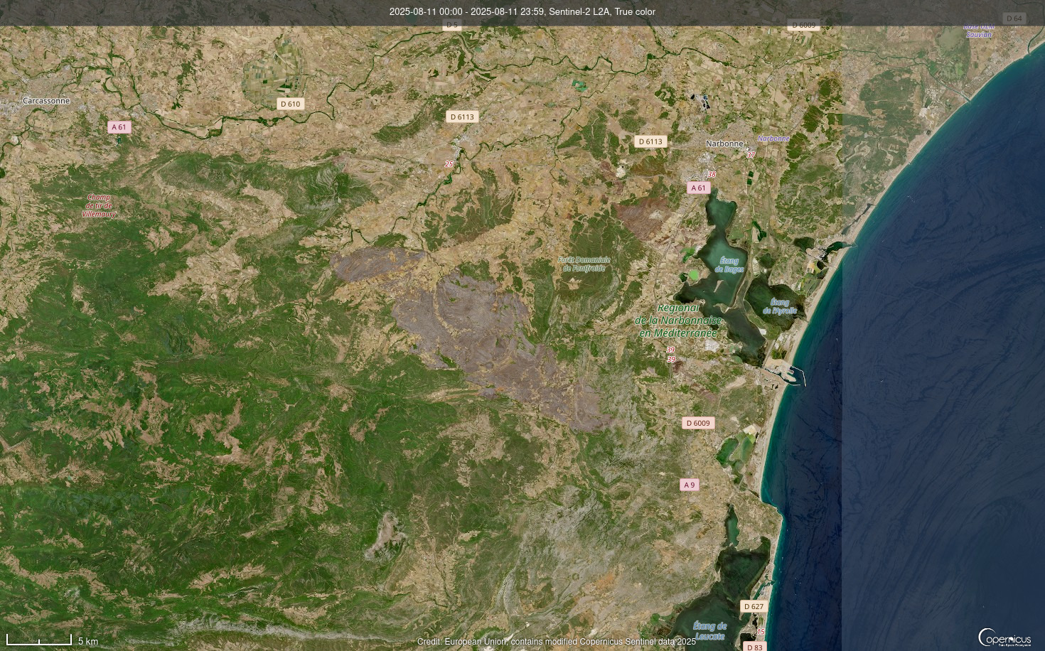Select the D 6009 road badge at top
This screenshot has height=651, width=1045.
pos(803,23)
